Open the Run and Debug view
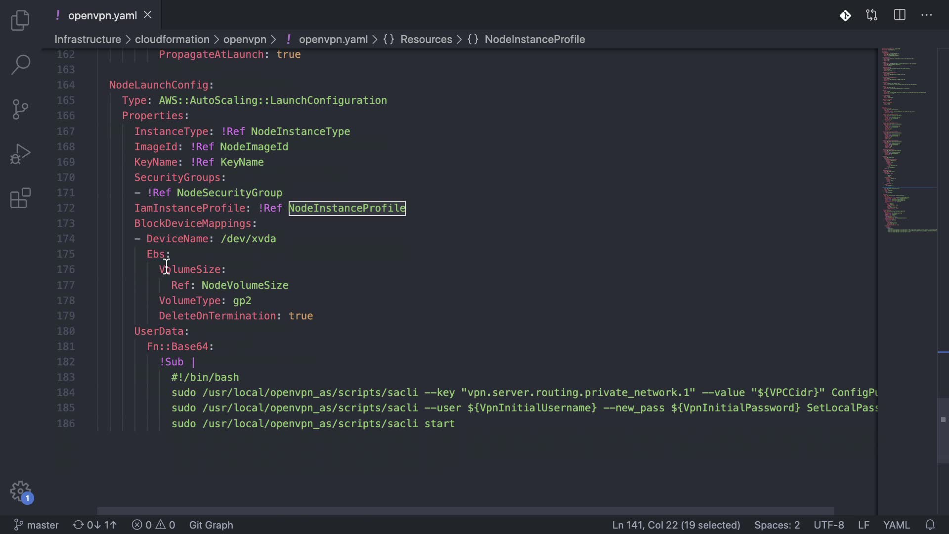Screen dimensions: 949x534 [x=20, y=154]
